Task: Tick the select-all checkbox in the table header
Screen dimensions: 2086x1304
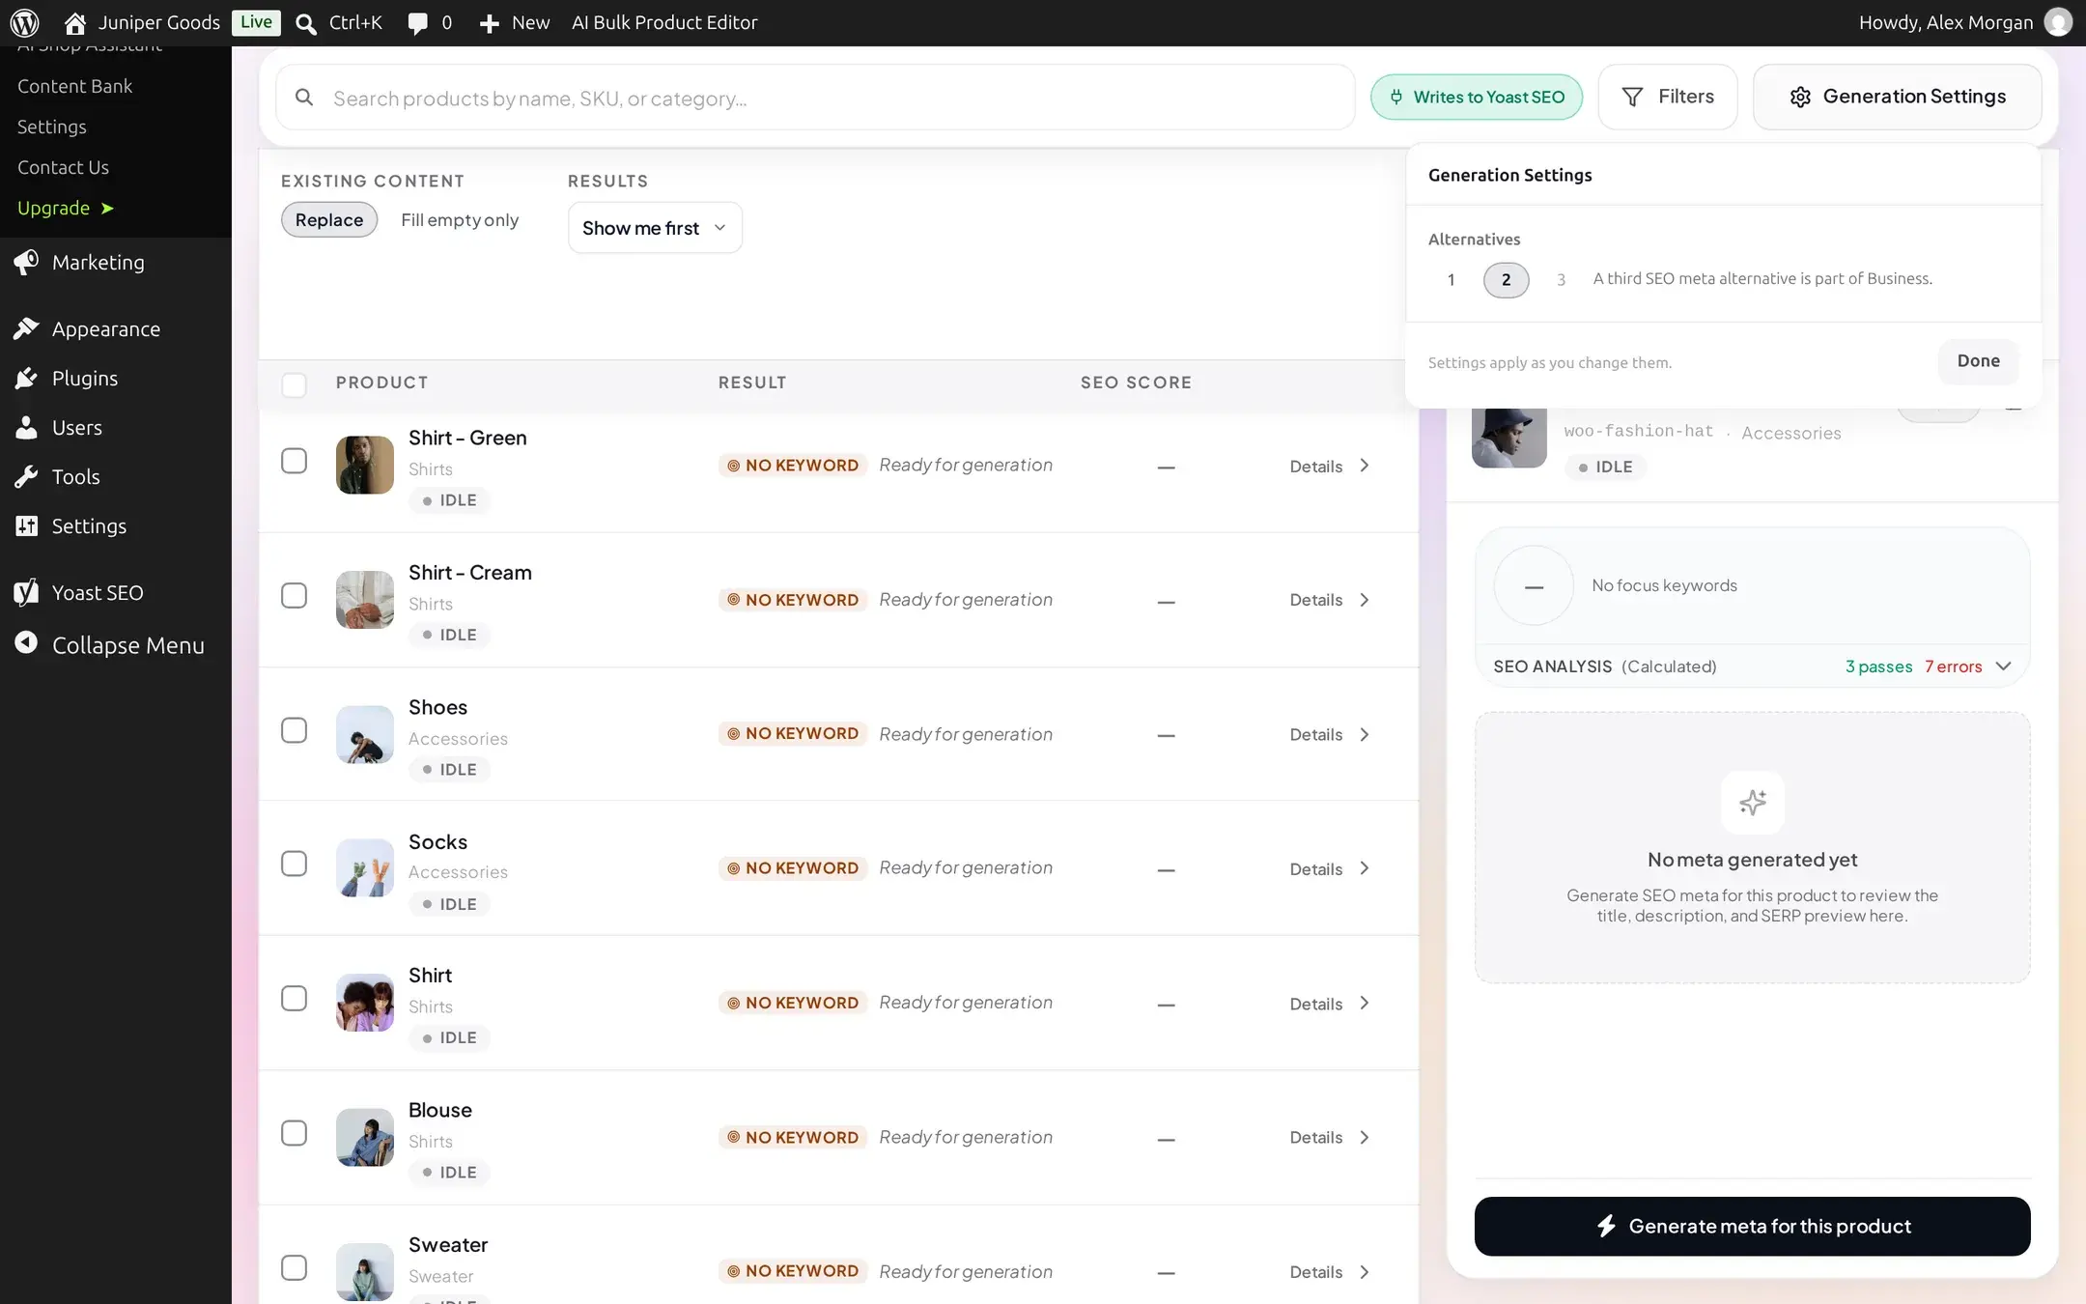Action: click(x=294, y=384)
